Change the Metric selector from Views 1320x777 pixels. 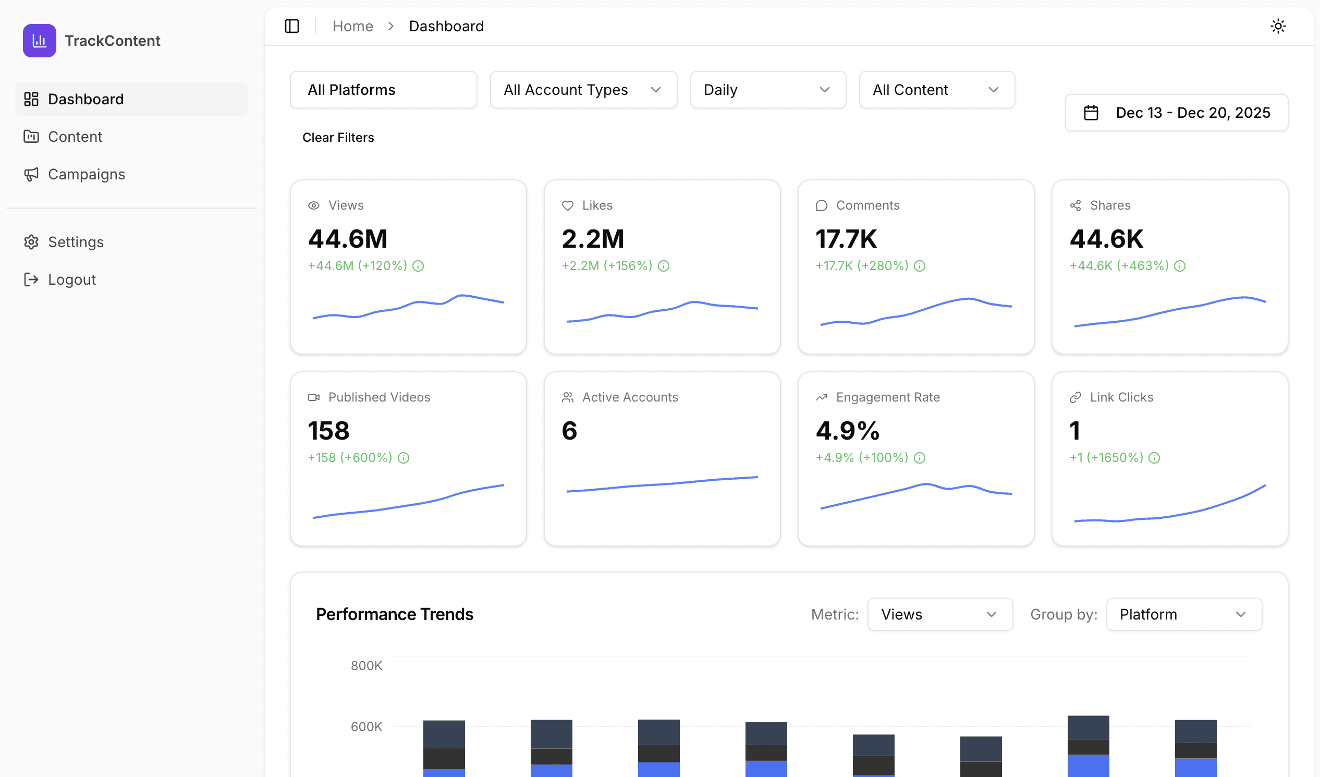(940, 614)
